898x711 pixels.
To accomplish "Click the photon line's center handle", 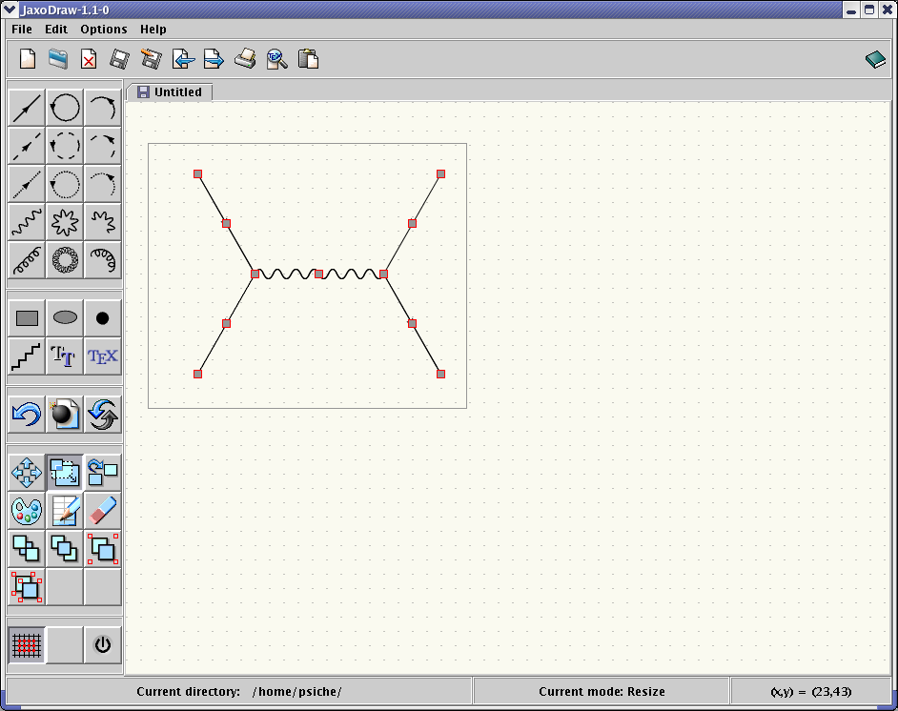I will click(x=319, y=274).
